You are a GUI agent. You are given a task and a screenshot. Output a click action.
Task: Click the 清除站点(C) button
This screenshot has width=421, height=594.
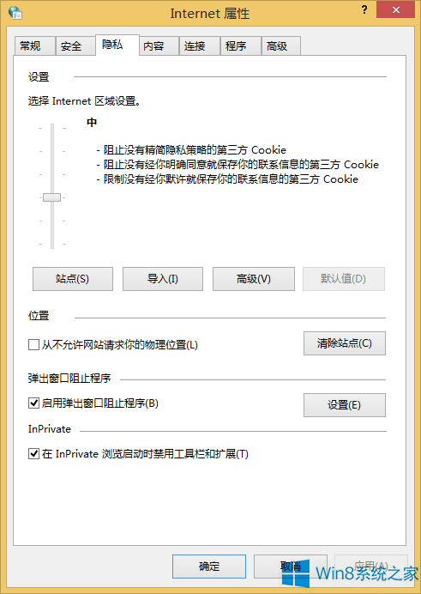click(345, 343)
